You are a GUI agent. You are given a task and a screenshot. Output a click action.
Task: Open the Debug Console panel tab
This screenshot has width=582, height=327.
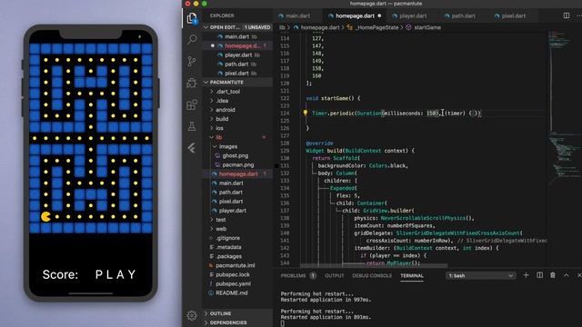tap(372, 275)
